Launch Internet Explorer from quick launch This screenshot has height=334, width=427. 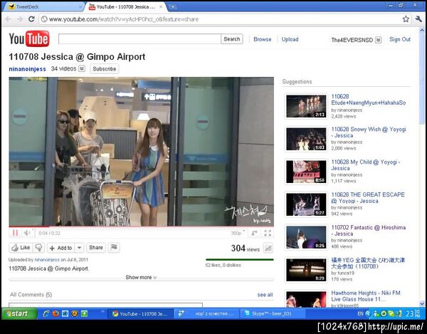click(x=46, y=313)
